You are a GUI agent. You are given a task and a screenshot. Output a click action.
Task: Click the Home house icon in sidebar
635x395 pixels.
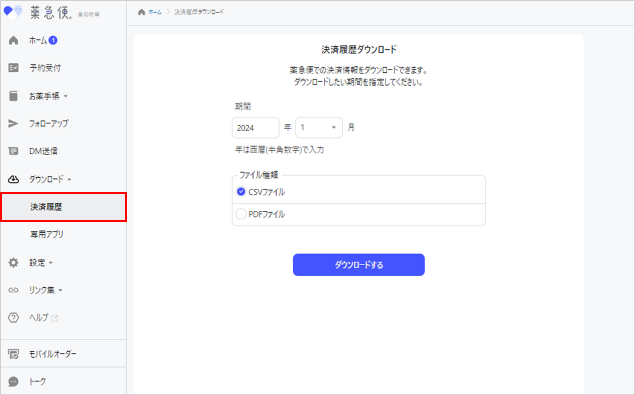13,40
